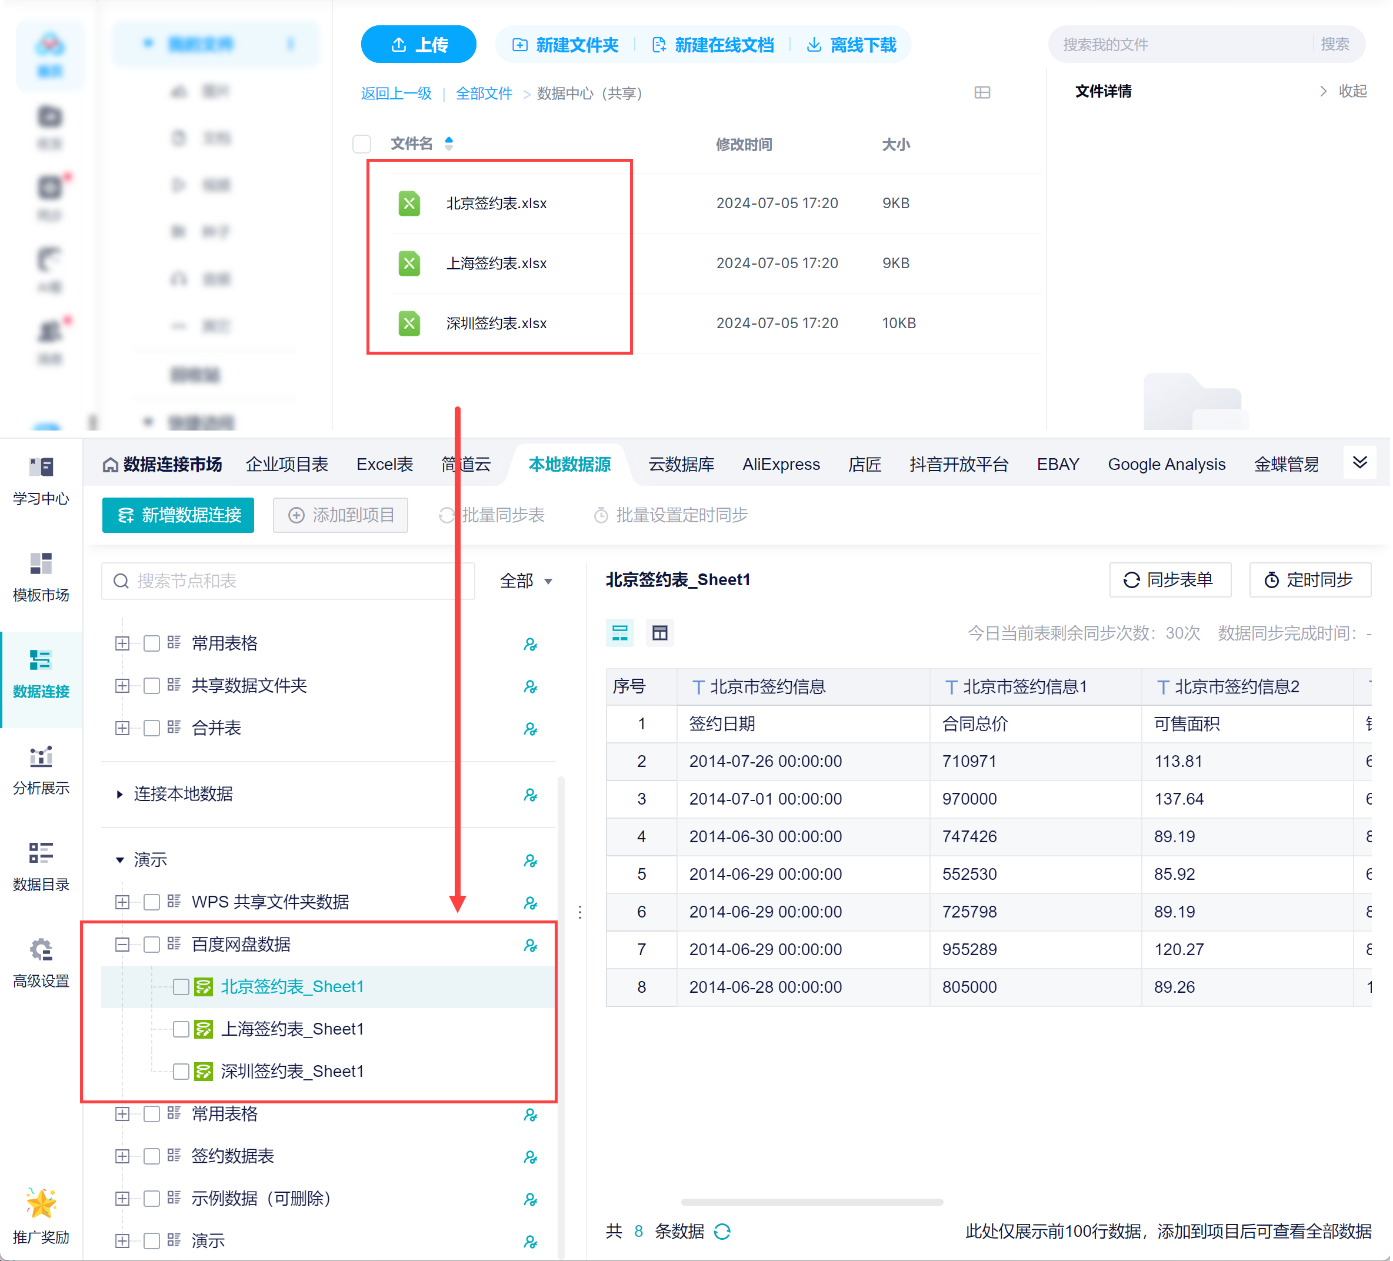The image size is (1393, 1261).
Task: Open the 模板市场 sidebar icon
Action: [x=41, y=565]
